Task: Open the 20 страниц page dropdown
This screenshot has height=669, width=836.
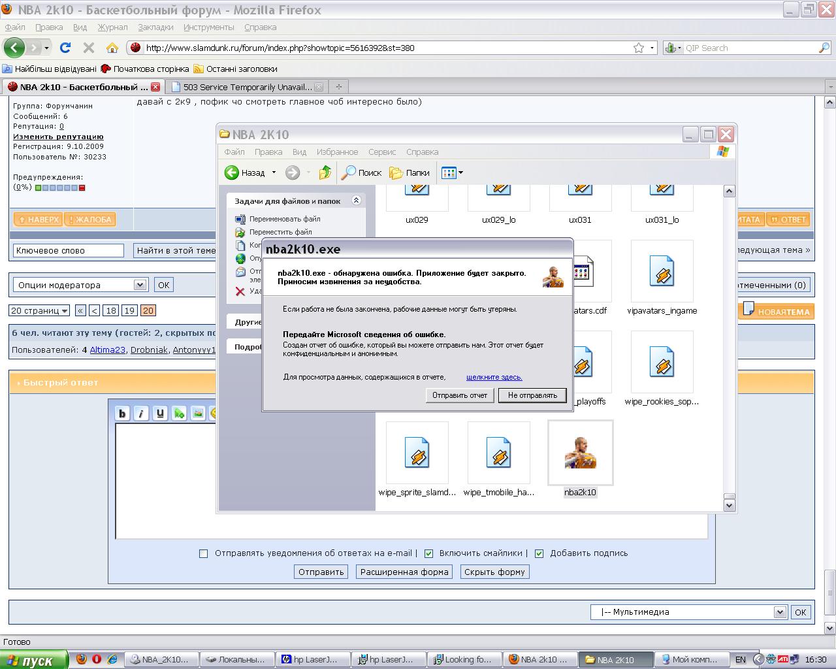Action: 39,311
